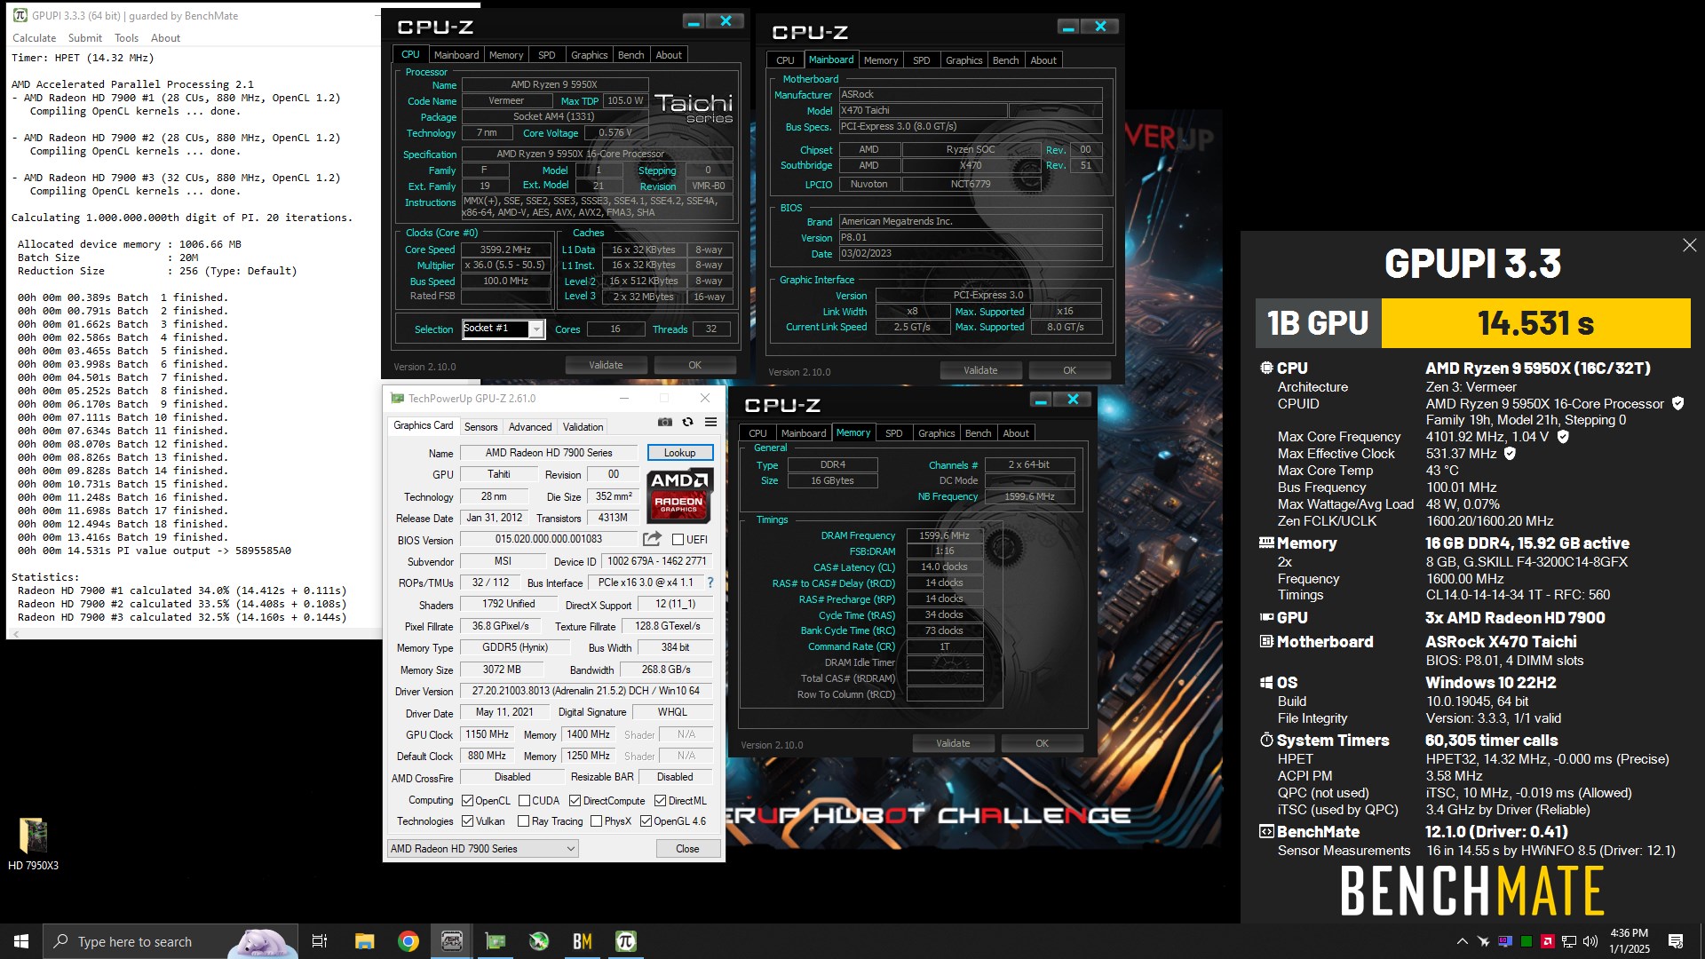Switch to Advanced tab in GPU-Z

click(x=530, y=427)
